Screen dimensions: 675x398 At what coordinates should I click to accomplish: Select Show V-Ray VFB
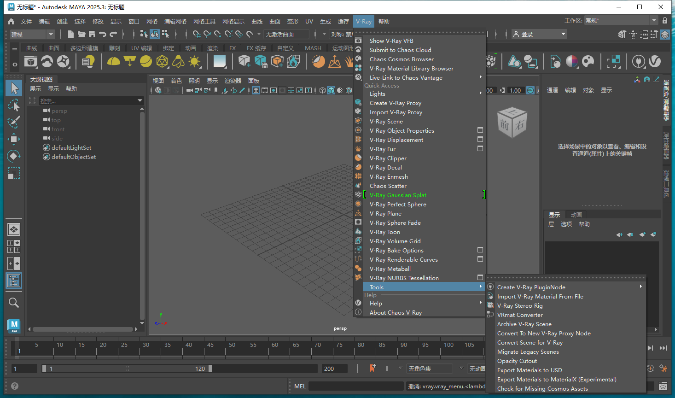(391, 41)
